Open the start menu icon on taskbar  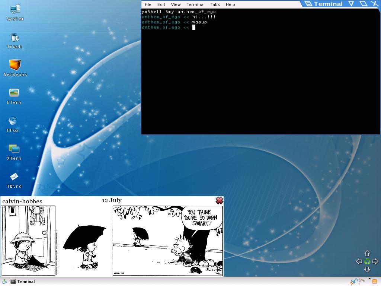[x=4, y=282]
